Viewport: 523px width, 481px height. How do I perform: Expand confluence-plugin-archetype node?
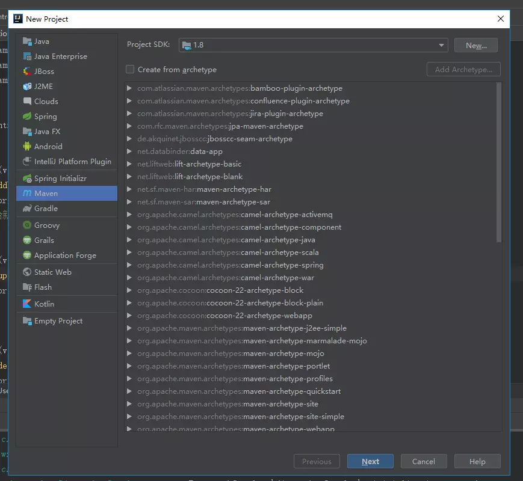pyautogui.click(x=129, y=101)
